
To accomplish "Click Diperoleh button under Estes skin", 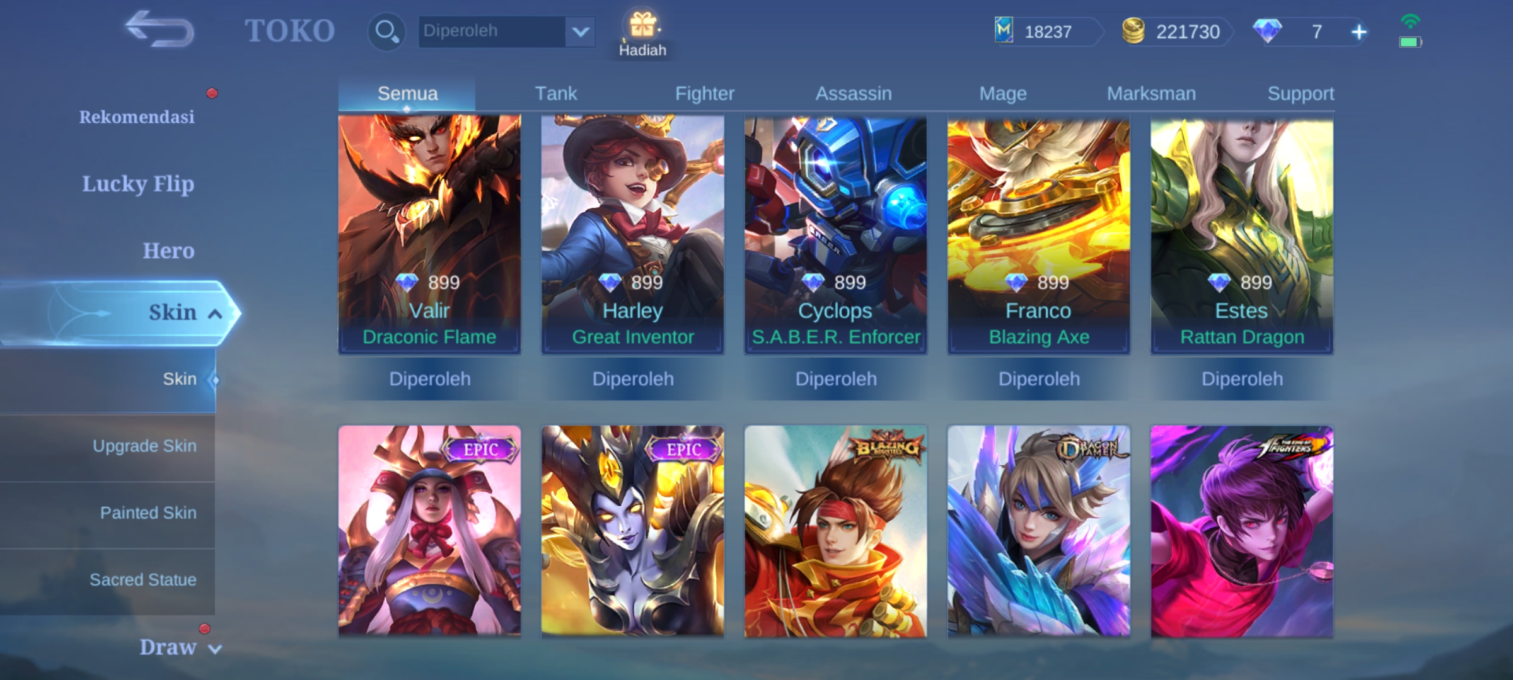I will (x=1242, y=379).
